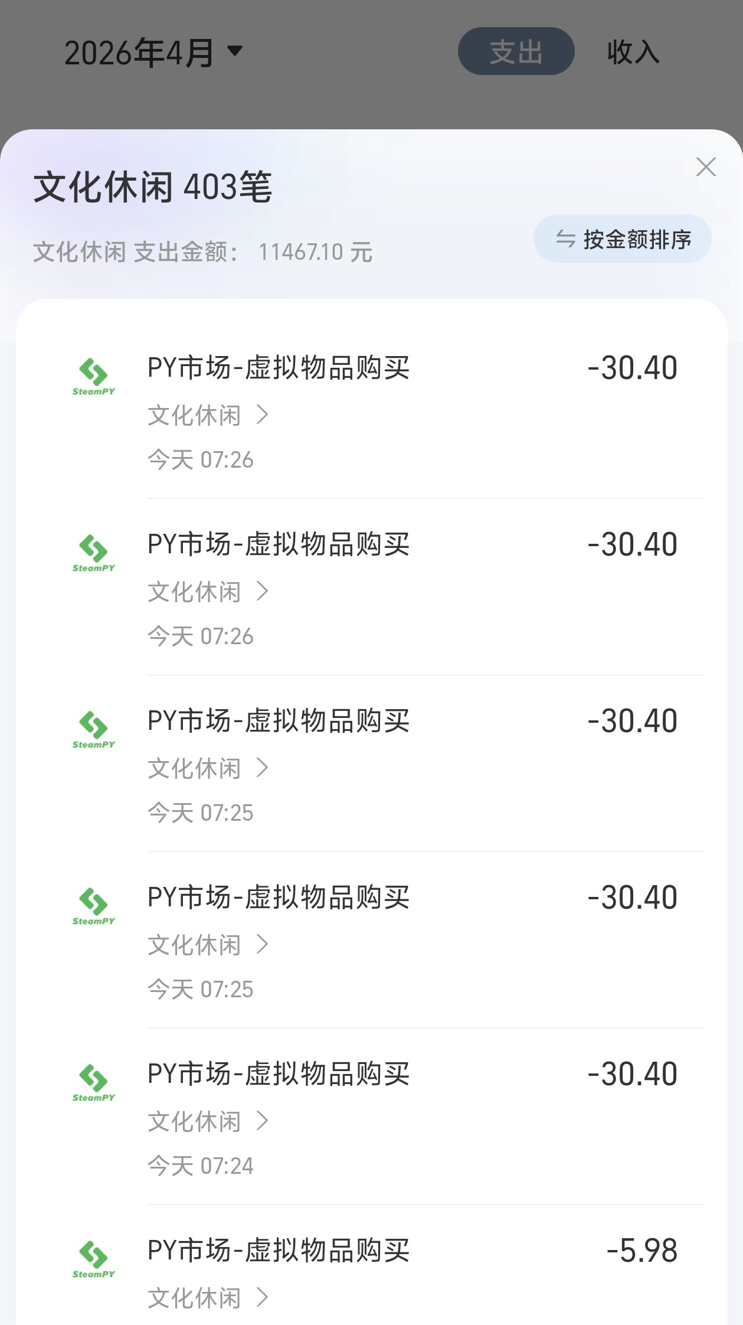Tap SteamPY icon of second 07:25 transaction
This screenshot has height=1325, width=743.
pos(93,906)
